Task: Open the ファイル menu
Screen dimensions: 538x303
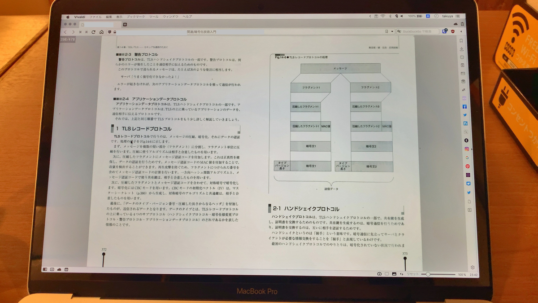Action: point(95,17)
